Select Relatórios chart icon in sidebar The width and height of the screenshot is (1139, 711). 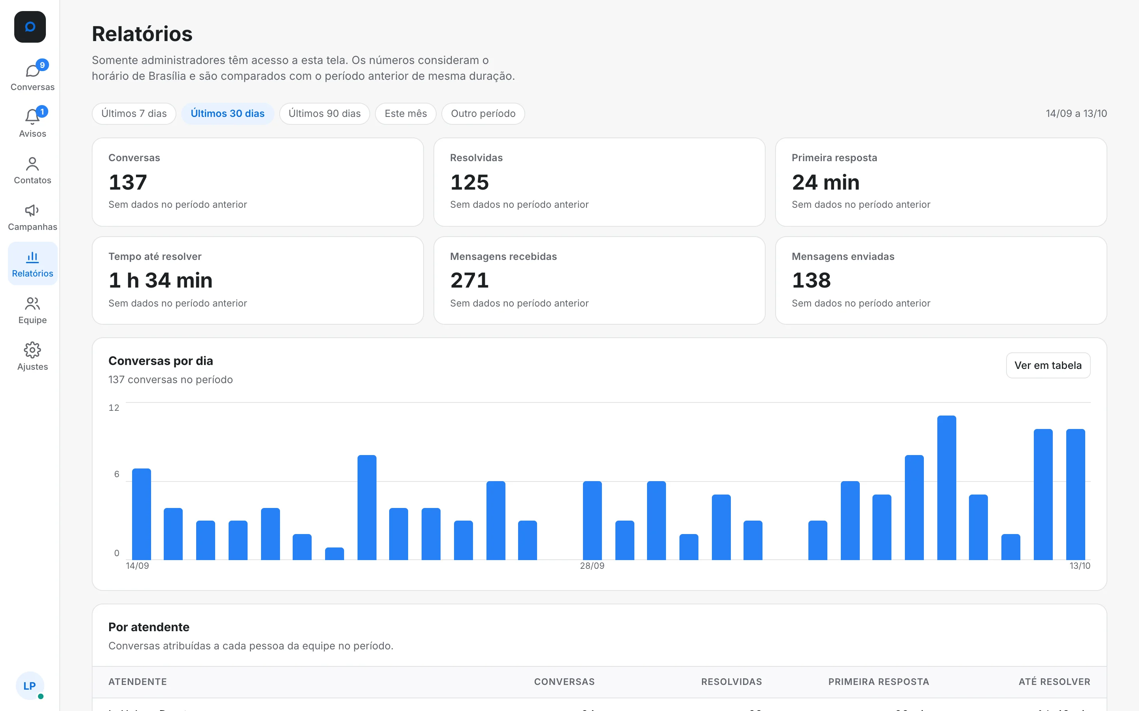(x=32, y=257)
